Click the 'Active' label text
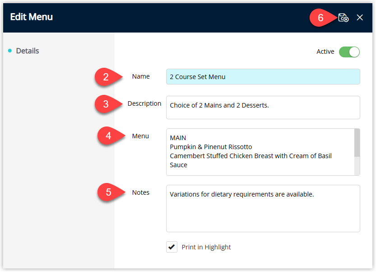The height and width of the screenshot is (272, 376). [325, 52]
